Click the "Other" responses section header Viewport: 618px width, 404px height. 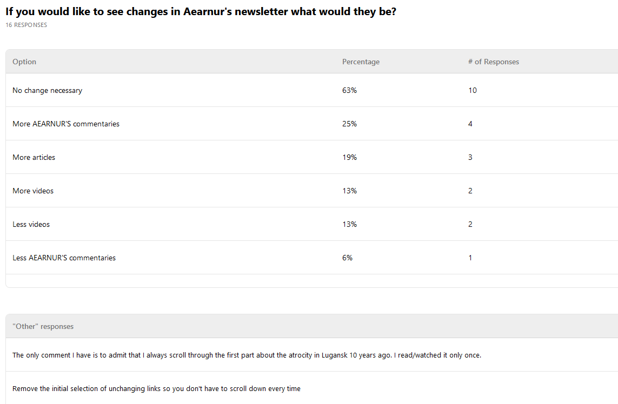[43, 326]
